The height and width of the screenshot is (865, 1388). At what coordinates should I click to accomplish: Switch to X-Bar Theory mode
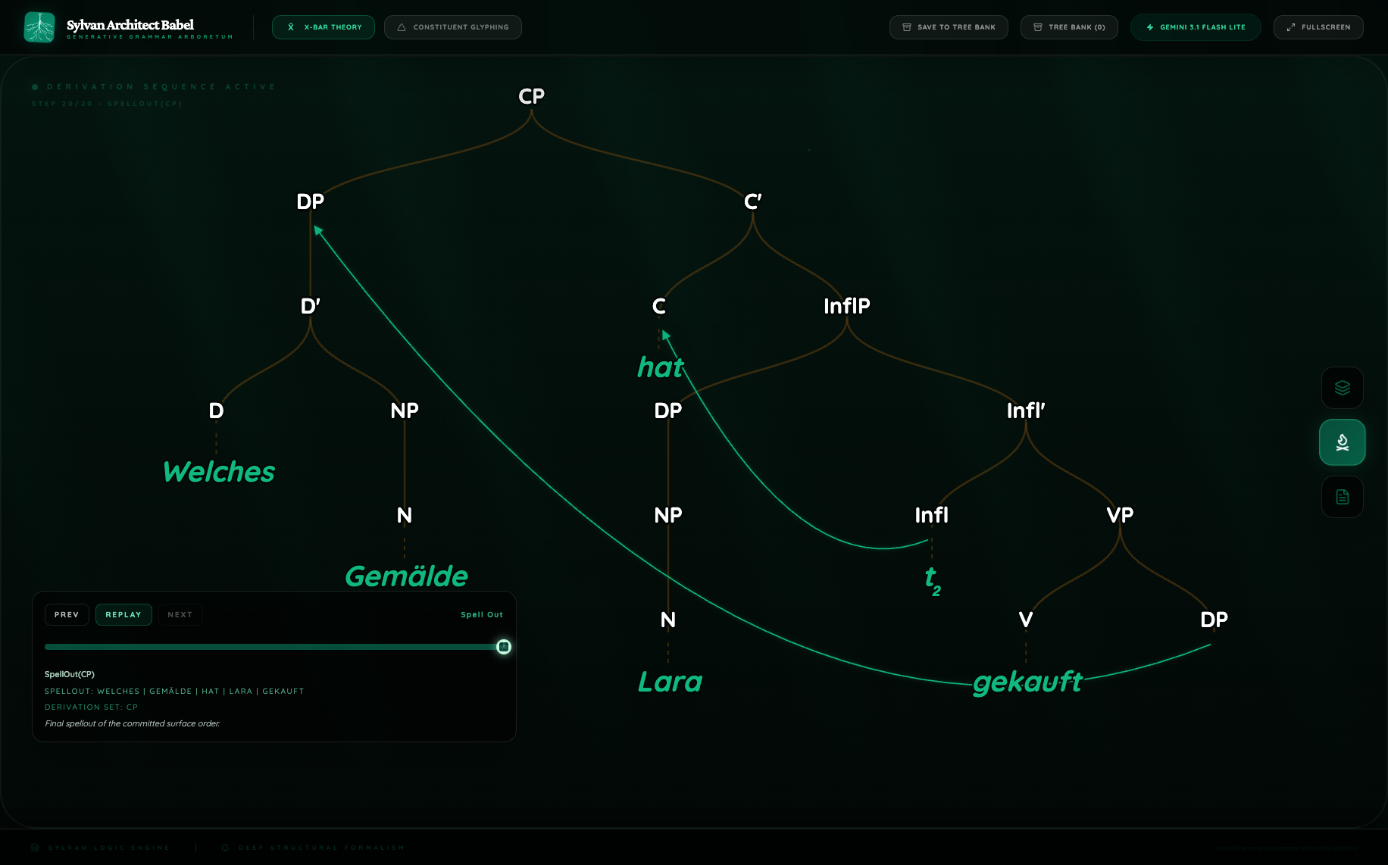324,27
